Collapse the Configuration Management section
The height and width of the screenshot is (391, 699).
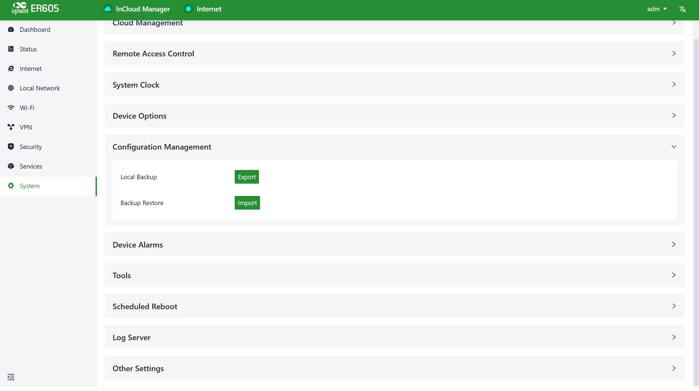coord(394,147)
